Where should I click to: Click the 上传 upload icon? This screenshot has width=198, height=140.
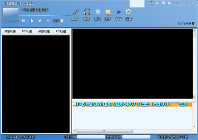[108, 12]
